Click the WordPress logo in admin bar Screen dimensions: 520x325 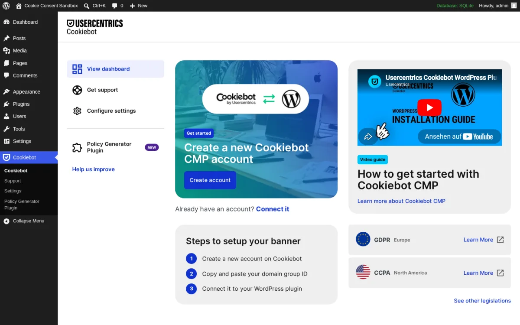pos(6,6)
